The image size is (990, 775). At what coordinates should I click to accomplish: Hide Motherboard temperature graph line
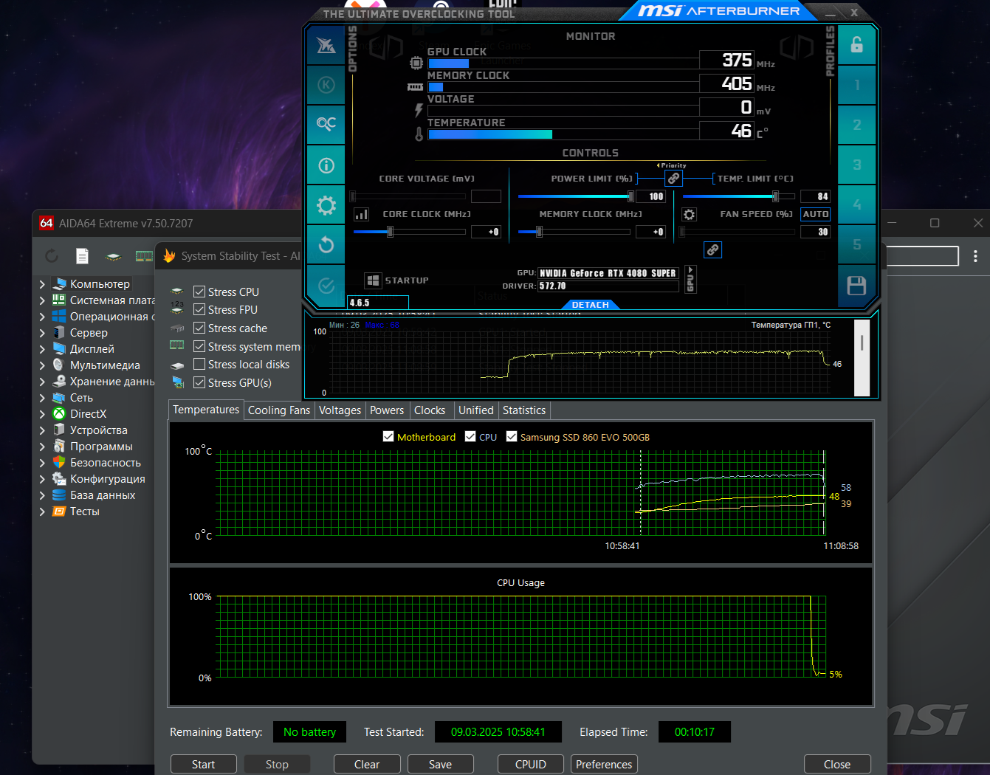coord(388,437)
